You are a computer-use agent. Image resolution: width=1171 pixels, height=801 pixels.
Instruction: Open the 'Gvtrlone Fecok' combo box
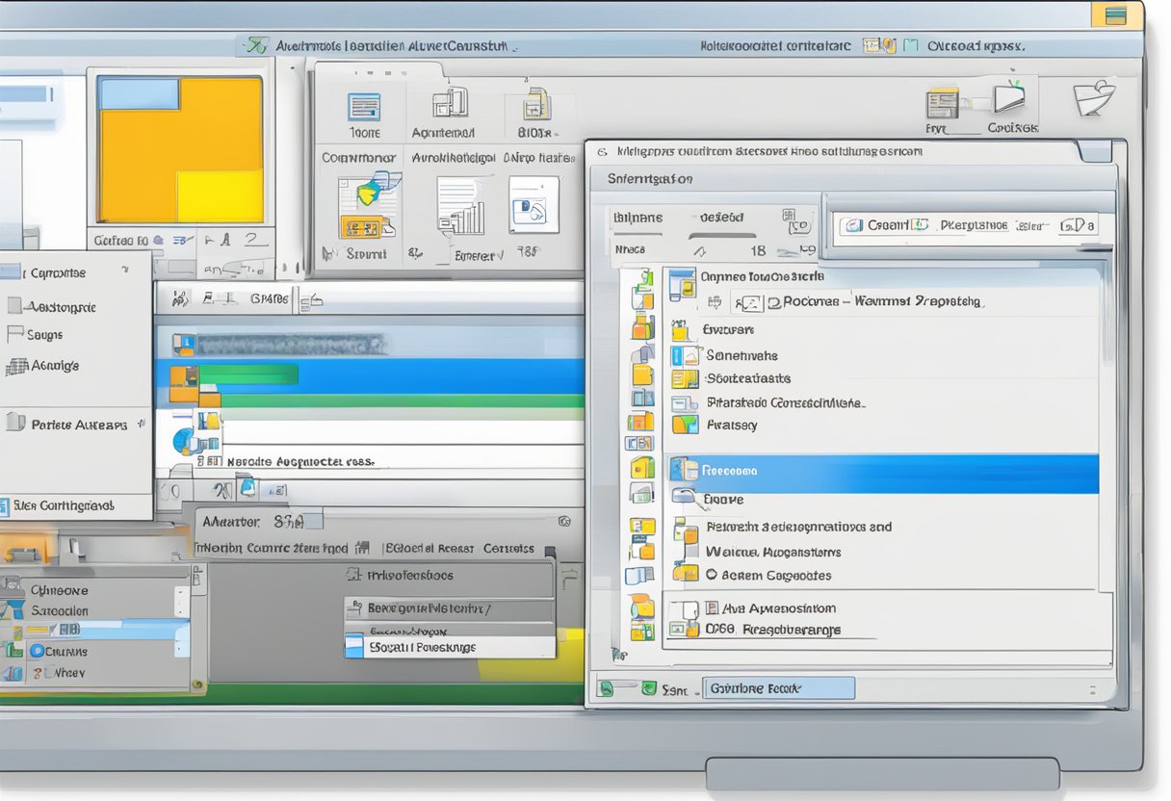(778, 688)
